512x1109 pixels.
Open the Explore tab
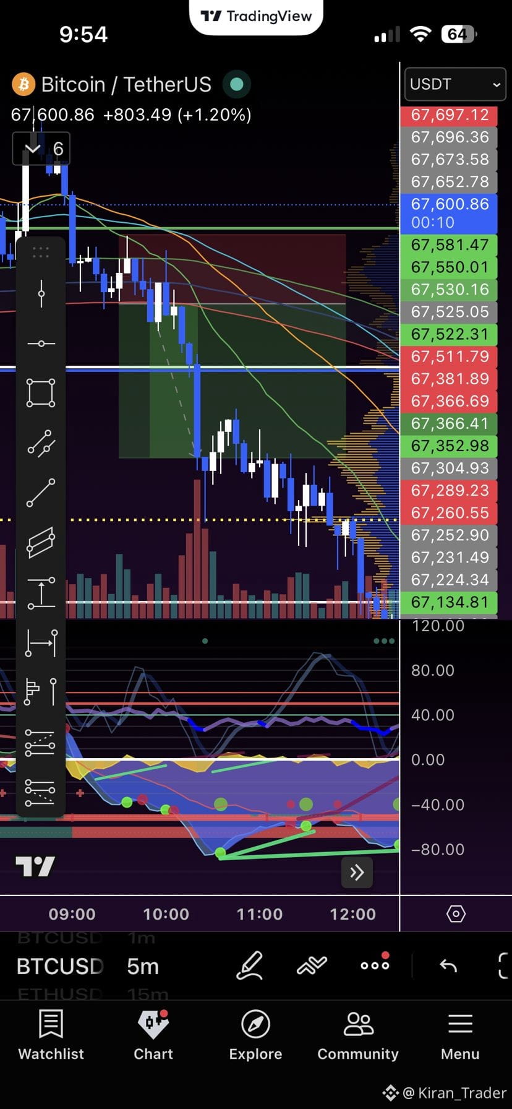[x=255, y=1035]
